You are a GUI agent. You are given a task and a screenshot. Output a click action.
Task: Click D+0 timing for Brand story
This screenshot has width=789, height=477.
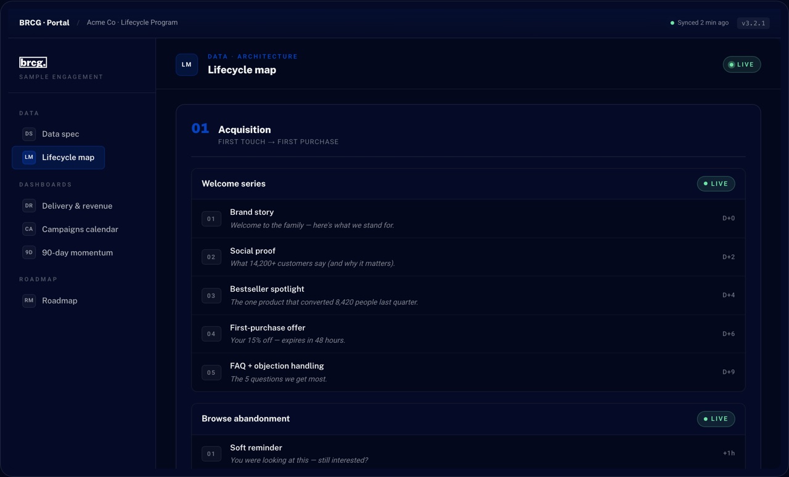coord(729,218)
